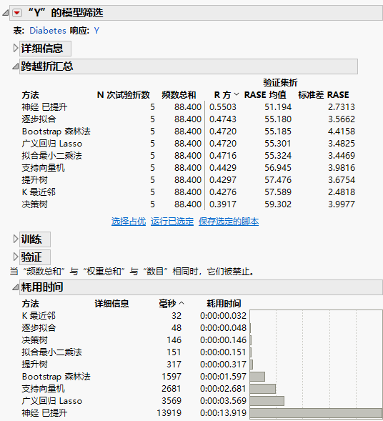The image size is (383, 421).
Task: Click the 保存选定的脚本 link
Action: click(229, 222)
